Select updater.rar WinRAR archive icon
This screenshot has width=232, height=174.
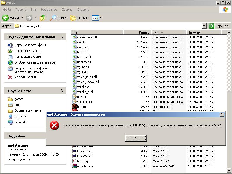coord(74,166)
